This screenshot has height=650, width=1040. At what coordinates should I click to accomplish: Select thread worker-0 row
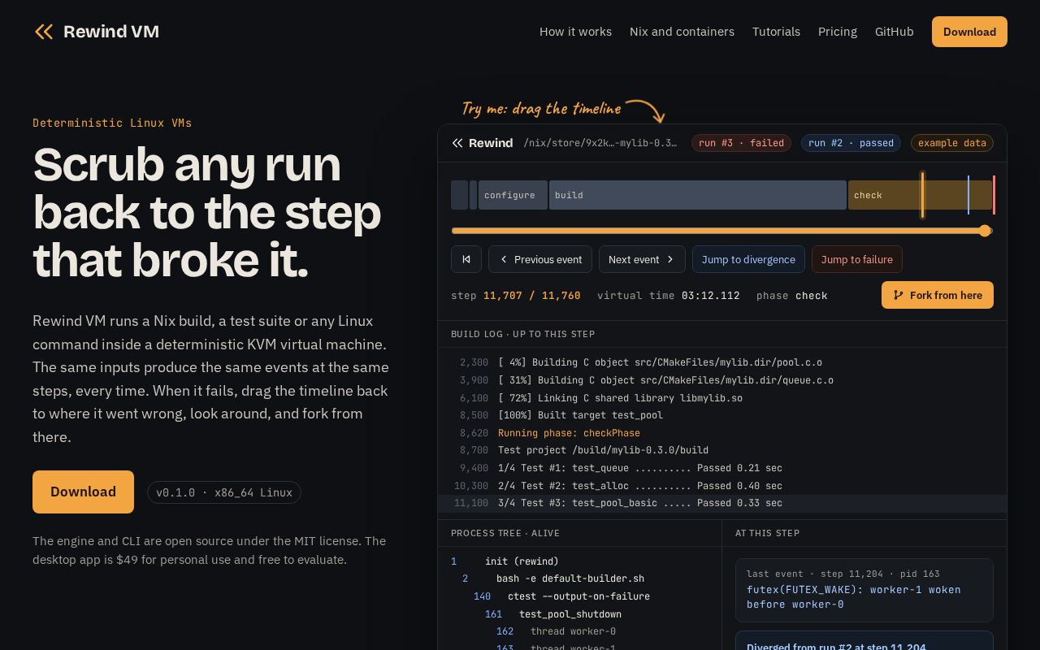pyautogui.click(x=579, y=631)
